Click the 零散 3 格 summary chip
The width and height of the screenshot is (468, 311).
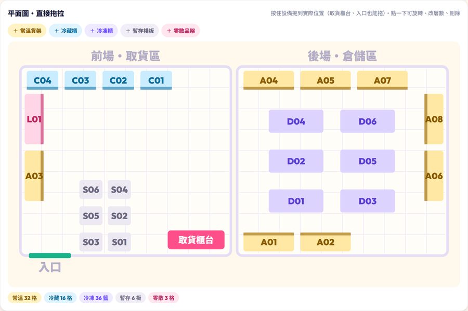(164, 298)
